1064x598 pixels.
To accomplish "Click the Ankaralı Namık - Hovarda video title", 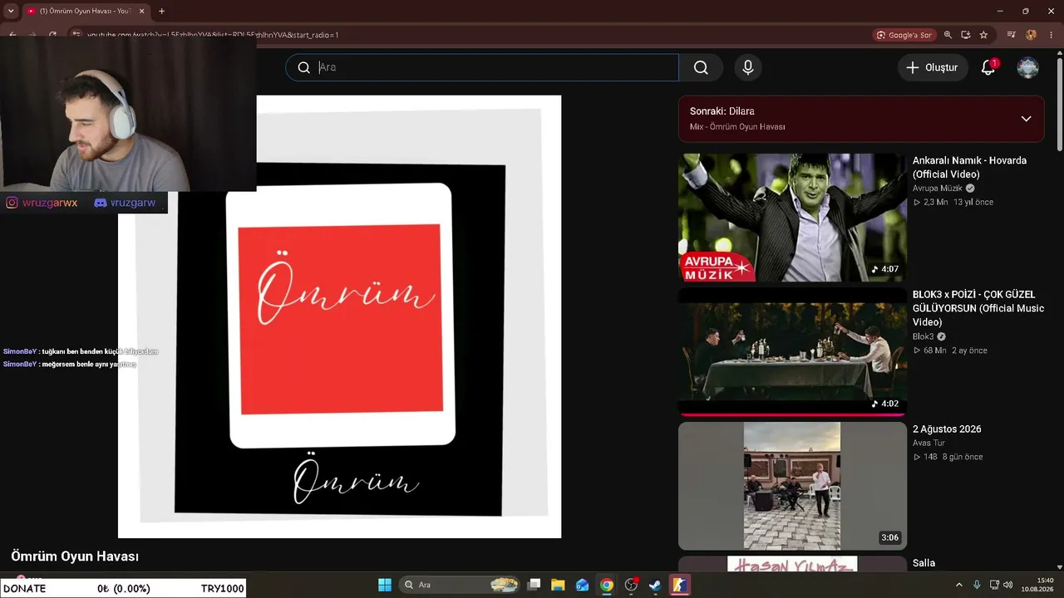I will click(x=969, y=167).
